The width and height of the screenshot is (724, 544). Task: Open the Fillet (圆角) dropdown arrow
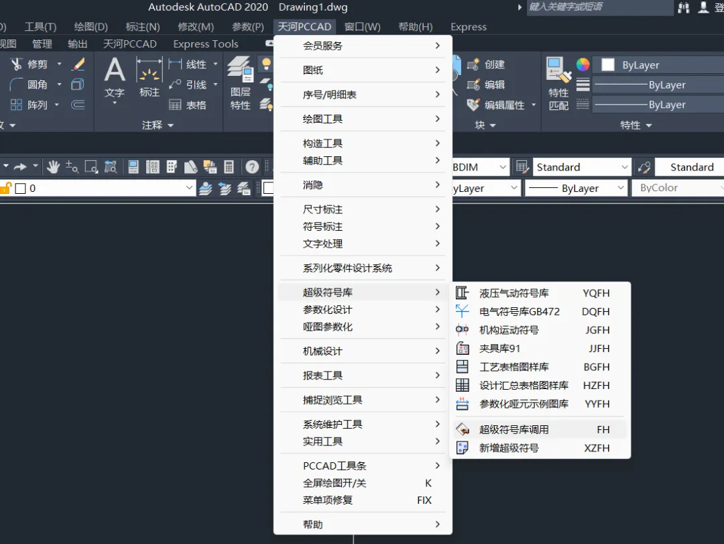click(59, 85)
